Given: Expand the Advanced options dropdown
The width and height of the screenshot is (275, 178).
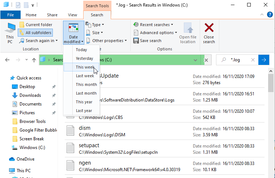Looking at the screenshot, I should 155,33.
